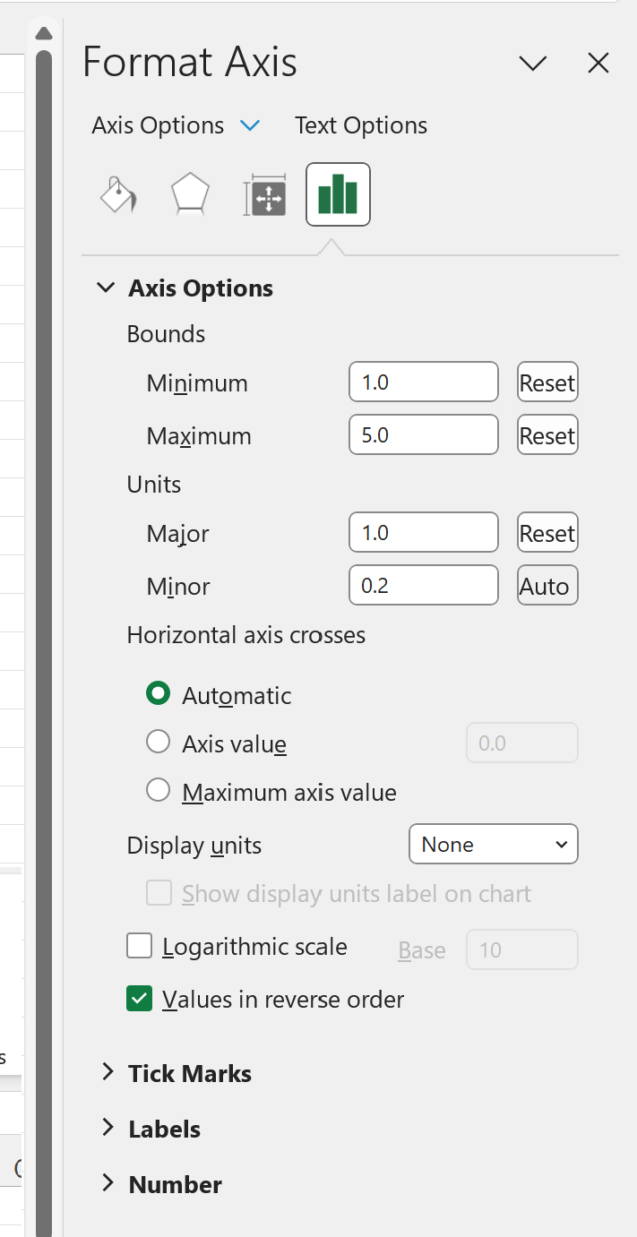The width and height of the screenshot is (637, 1237).
Task: Click the Size & Properties icon
Action: 264,193
